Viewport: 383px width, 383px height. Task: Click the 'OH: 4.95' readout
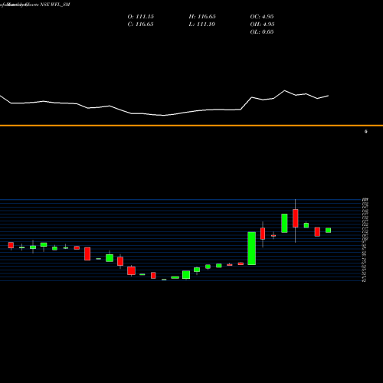262,25
